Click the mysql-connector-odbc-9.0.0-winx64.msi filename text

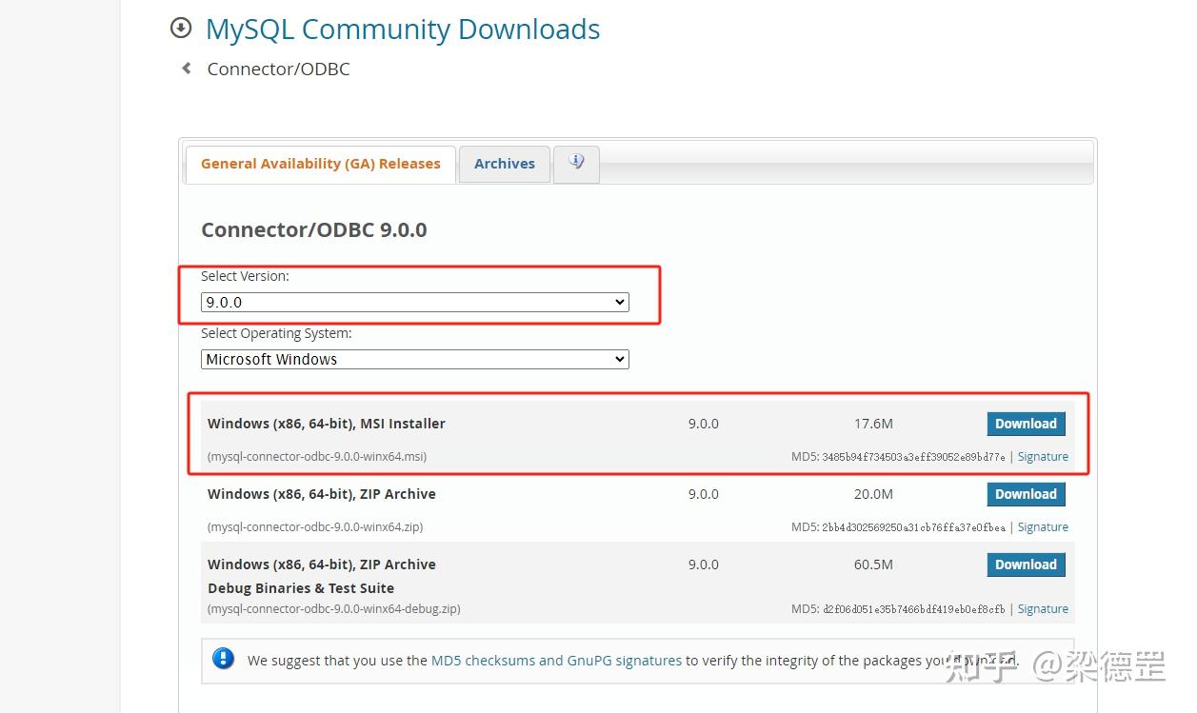[317, 457]
